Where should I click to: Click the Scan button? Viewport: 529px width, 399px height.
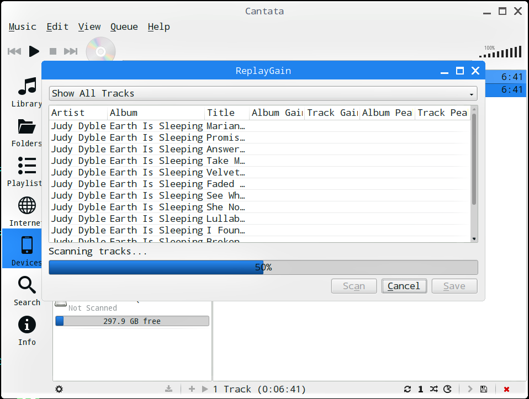click(354, 286)
